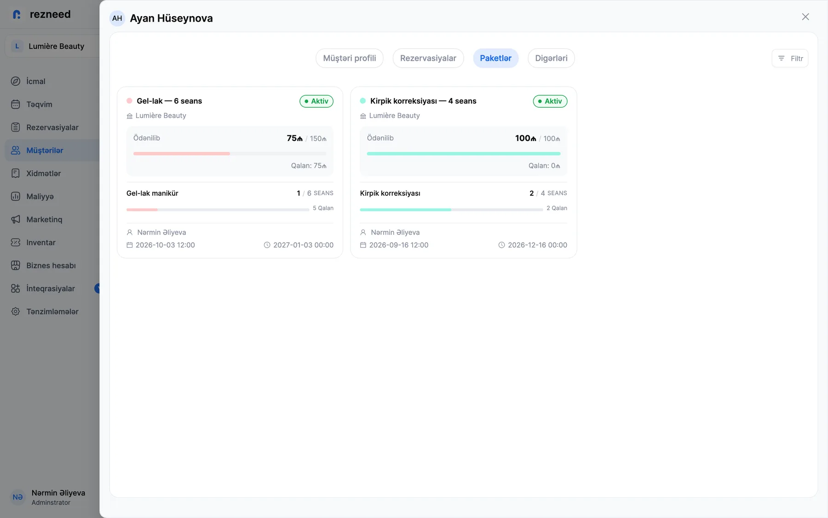Open İcmal compass icon in sidebar
This screenshot has width=828, height=518.
16,81
